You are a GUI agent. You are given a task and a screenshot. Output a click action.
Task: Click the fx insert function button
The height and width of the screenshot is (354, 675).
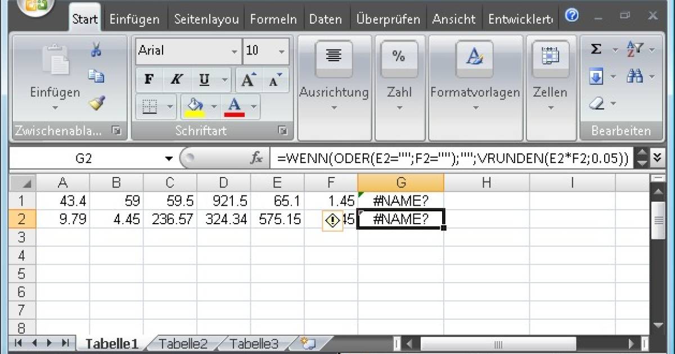256,159
